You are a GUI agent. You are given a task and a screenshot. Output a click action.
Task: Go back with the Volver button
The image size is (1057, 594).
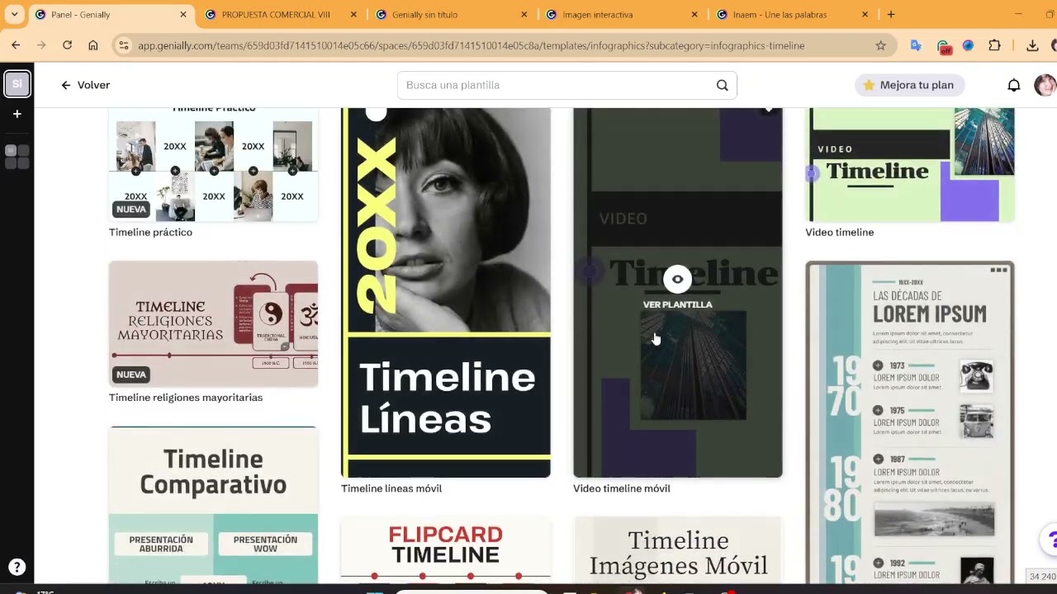pos(85,85)
